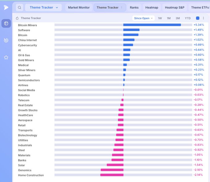Select the HealthCare theme label
210x182 pixels.
point(25,115)
